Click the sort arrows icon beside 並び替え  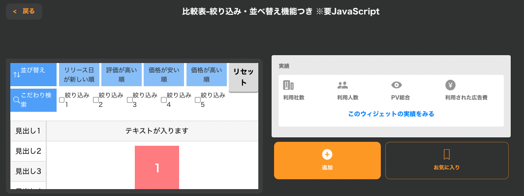coord(17,74)
